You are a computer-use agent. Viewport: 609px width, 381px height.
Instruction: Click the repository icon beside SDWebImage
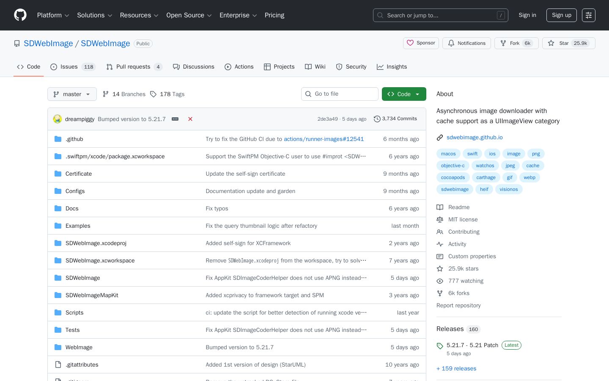coord(17,44)
